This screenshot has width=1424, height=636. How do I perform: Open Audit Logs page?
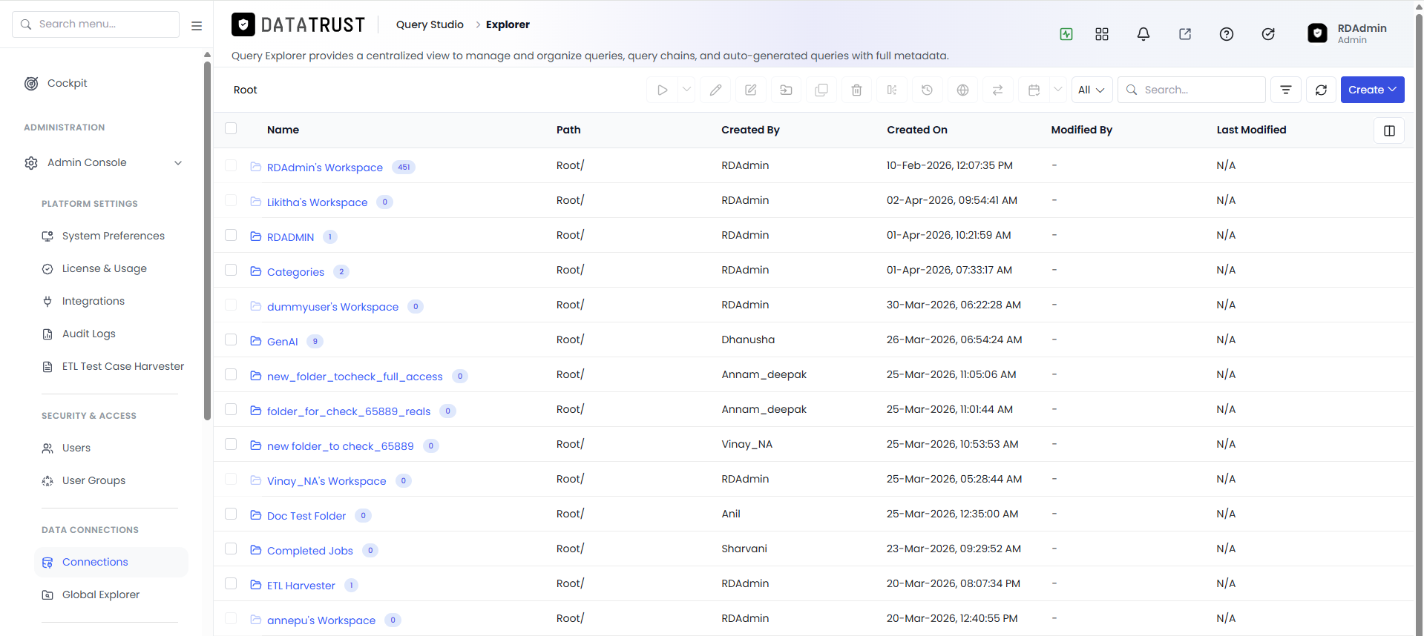pyautogui.click(x=88, y=334)
